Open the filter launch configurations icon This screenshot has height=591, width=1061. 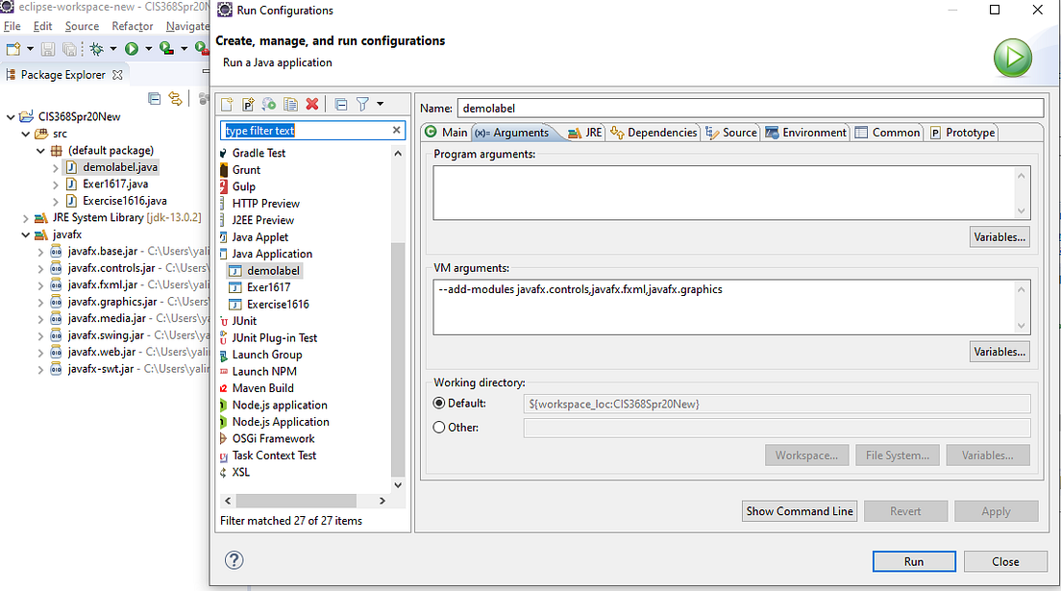coord(363,103)
